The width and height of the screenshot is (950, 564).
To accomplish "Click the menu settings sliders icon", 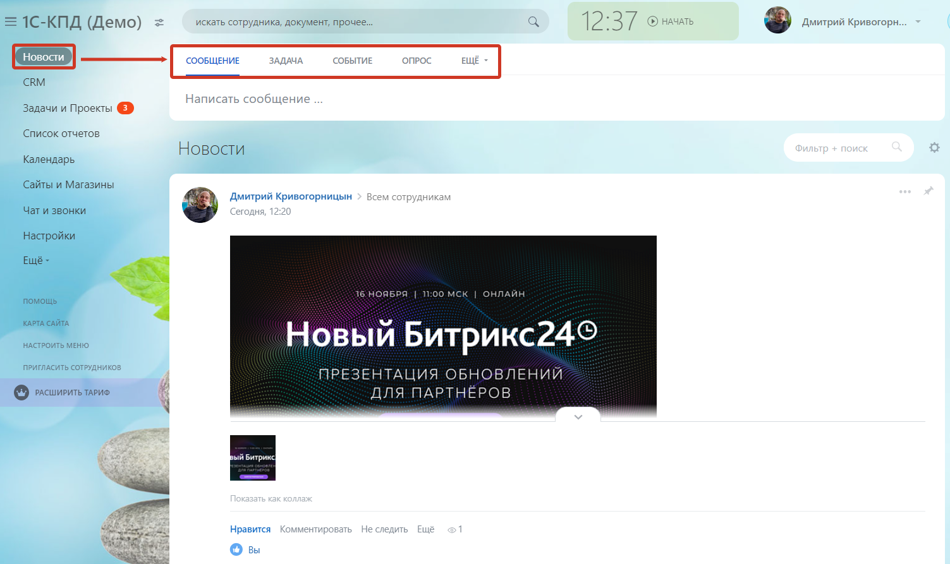I will pyautogui.click(x=159, y=23).
